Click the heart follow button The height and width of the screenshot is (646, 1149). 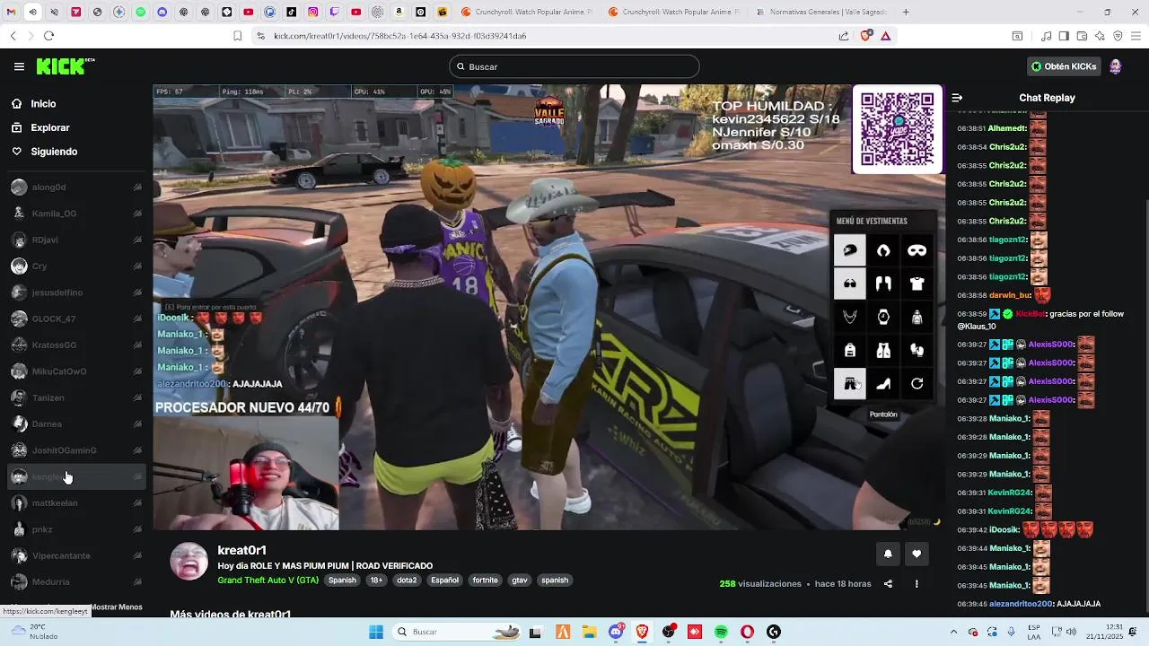coord(917,554)
